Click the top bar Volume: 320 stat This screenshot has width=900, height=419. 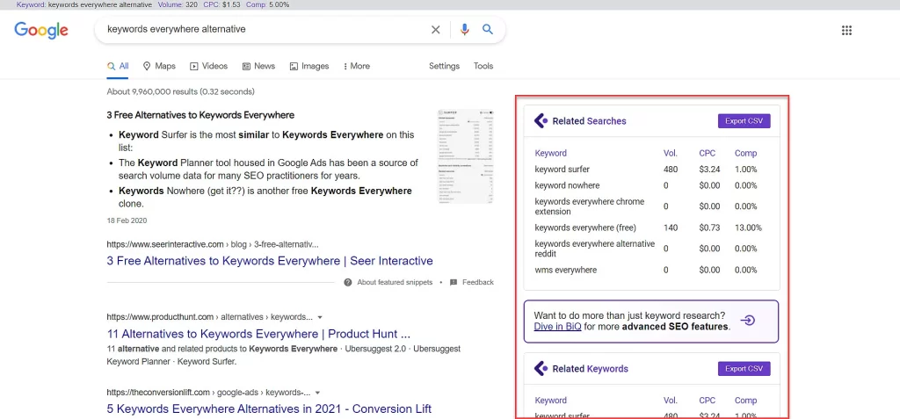pyautogui.click(x=178, y=4)
